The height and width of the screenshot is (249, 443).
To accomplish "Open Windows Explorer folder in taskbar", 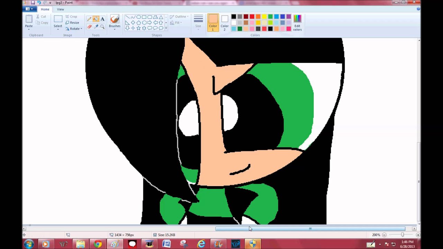I will click(x=80, y=244).
